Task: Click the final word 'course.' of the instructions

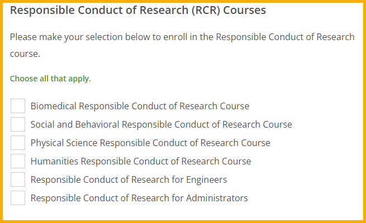Action: (x=25, y=55)
